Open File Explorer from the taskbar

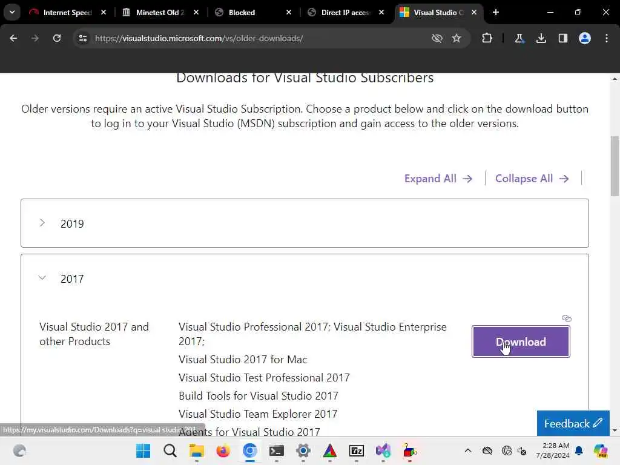197,450
